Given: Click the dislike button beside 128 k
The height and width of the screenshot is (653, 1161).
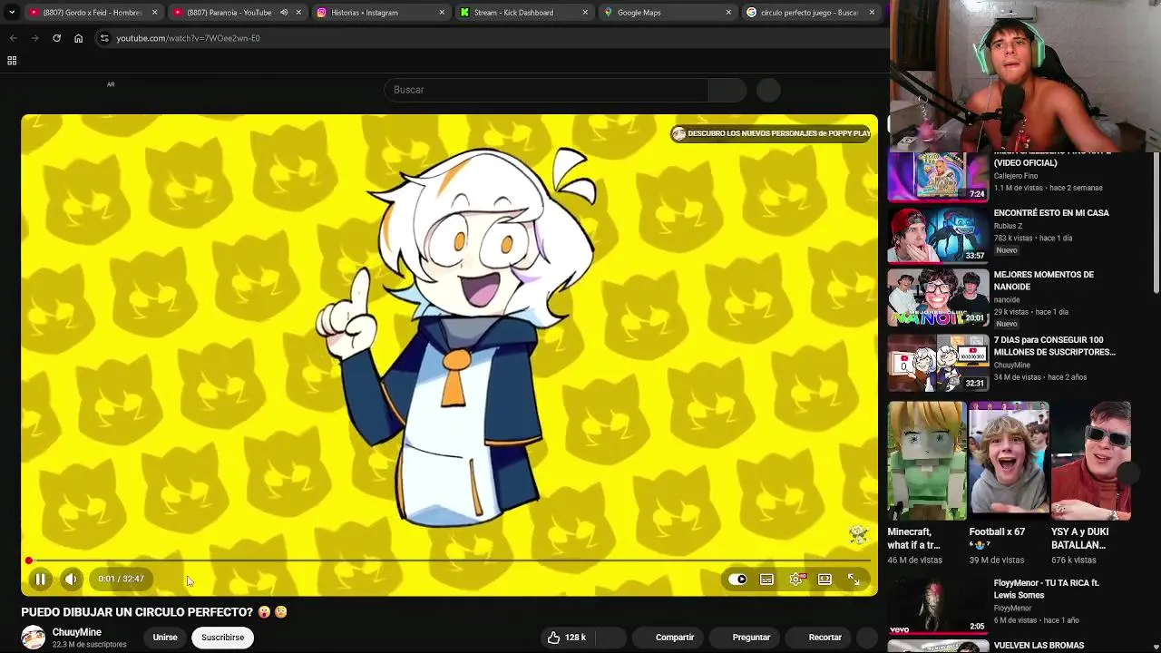Looking at the screenshot, I should pyautogui.click(x=610, y=638).
